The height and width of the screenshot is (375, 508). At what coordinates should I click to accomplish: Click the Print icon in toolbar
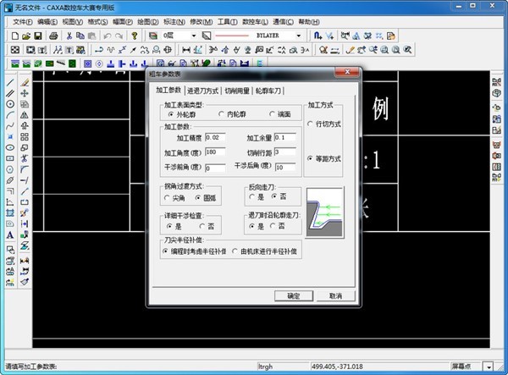(x=54, y=36)
